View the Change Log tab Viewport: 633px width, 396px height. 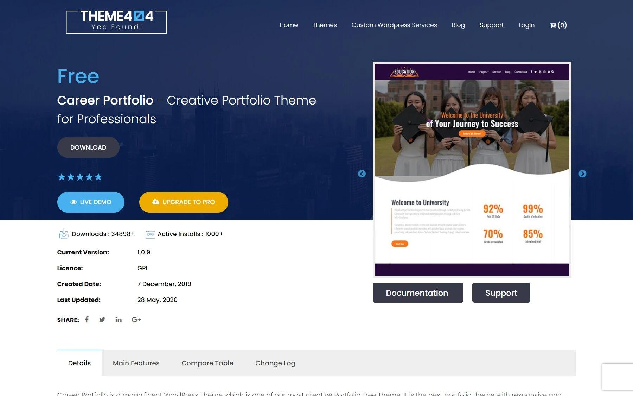275,363
